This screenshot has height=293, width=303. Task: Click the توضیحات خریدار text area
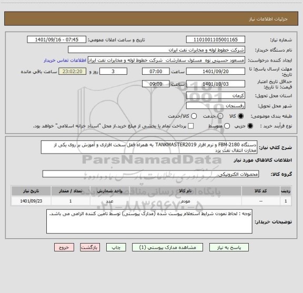(149, 221)
